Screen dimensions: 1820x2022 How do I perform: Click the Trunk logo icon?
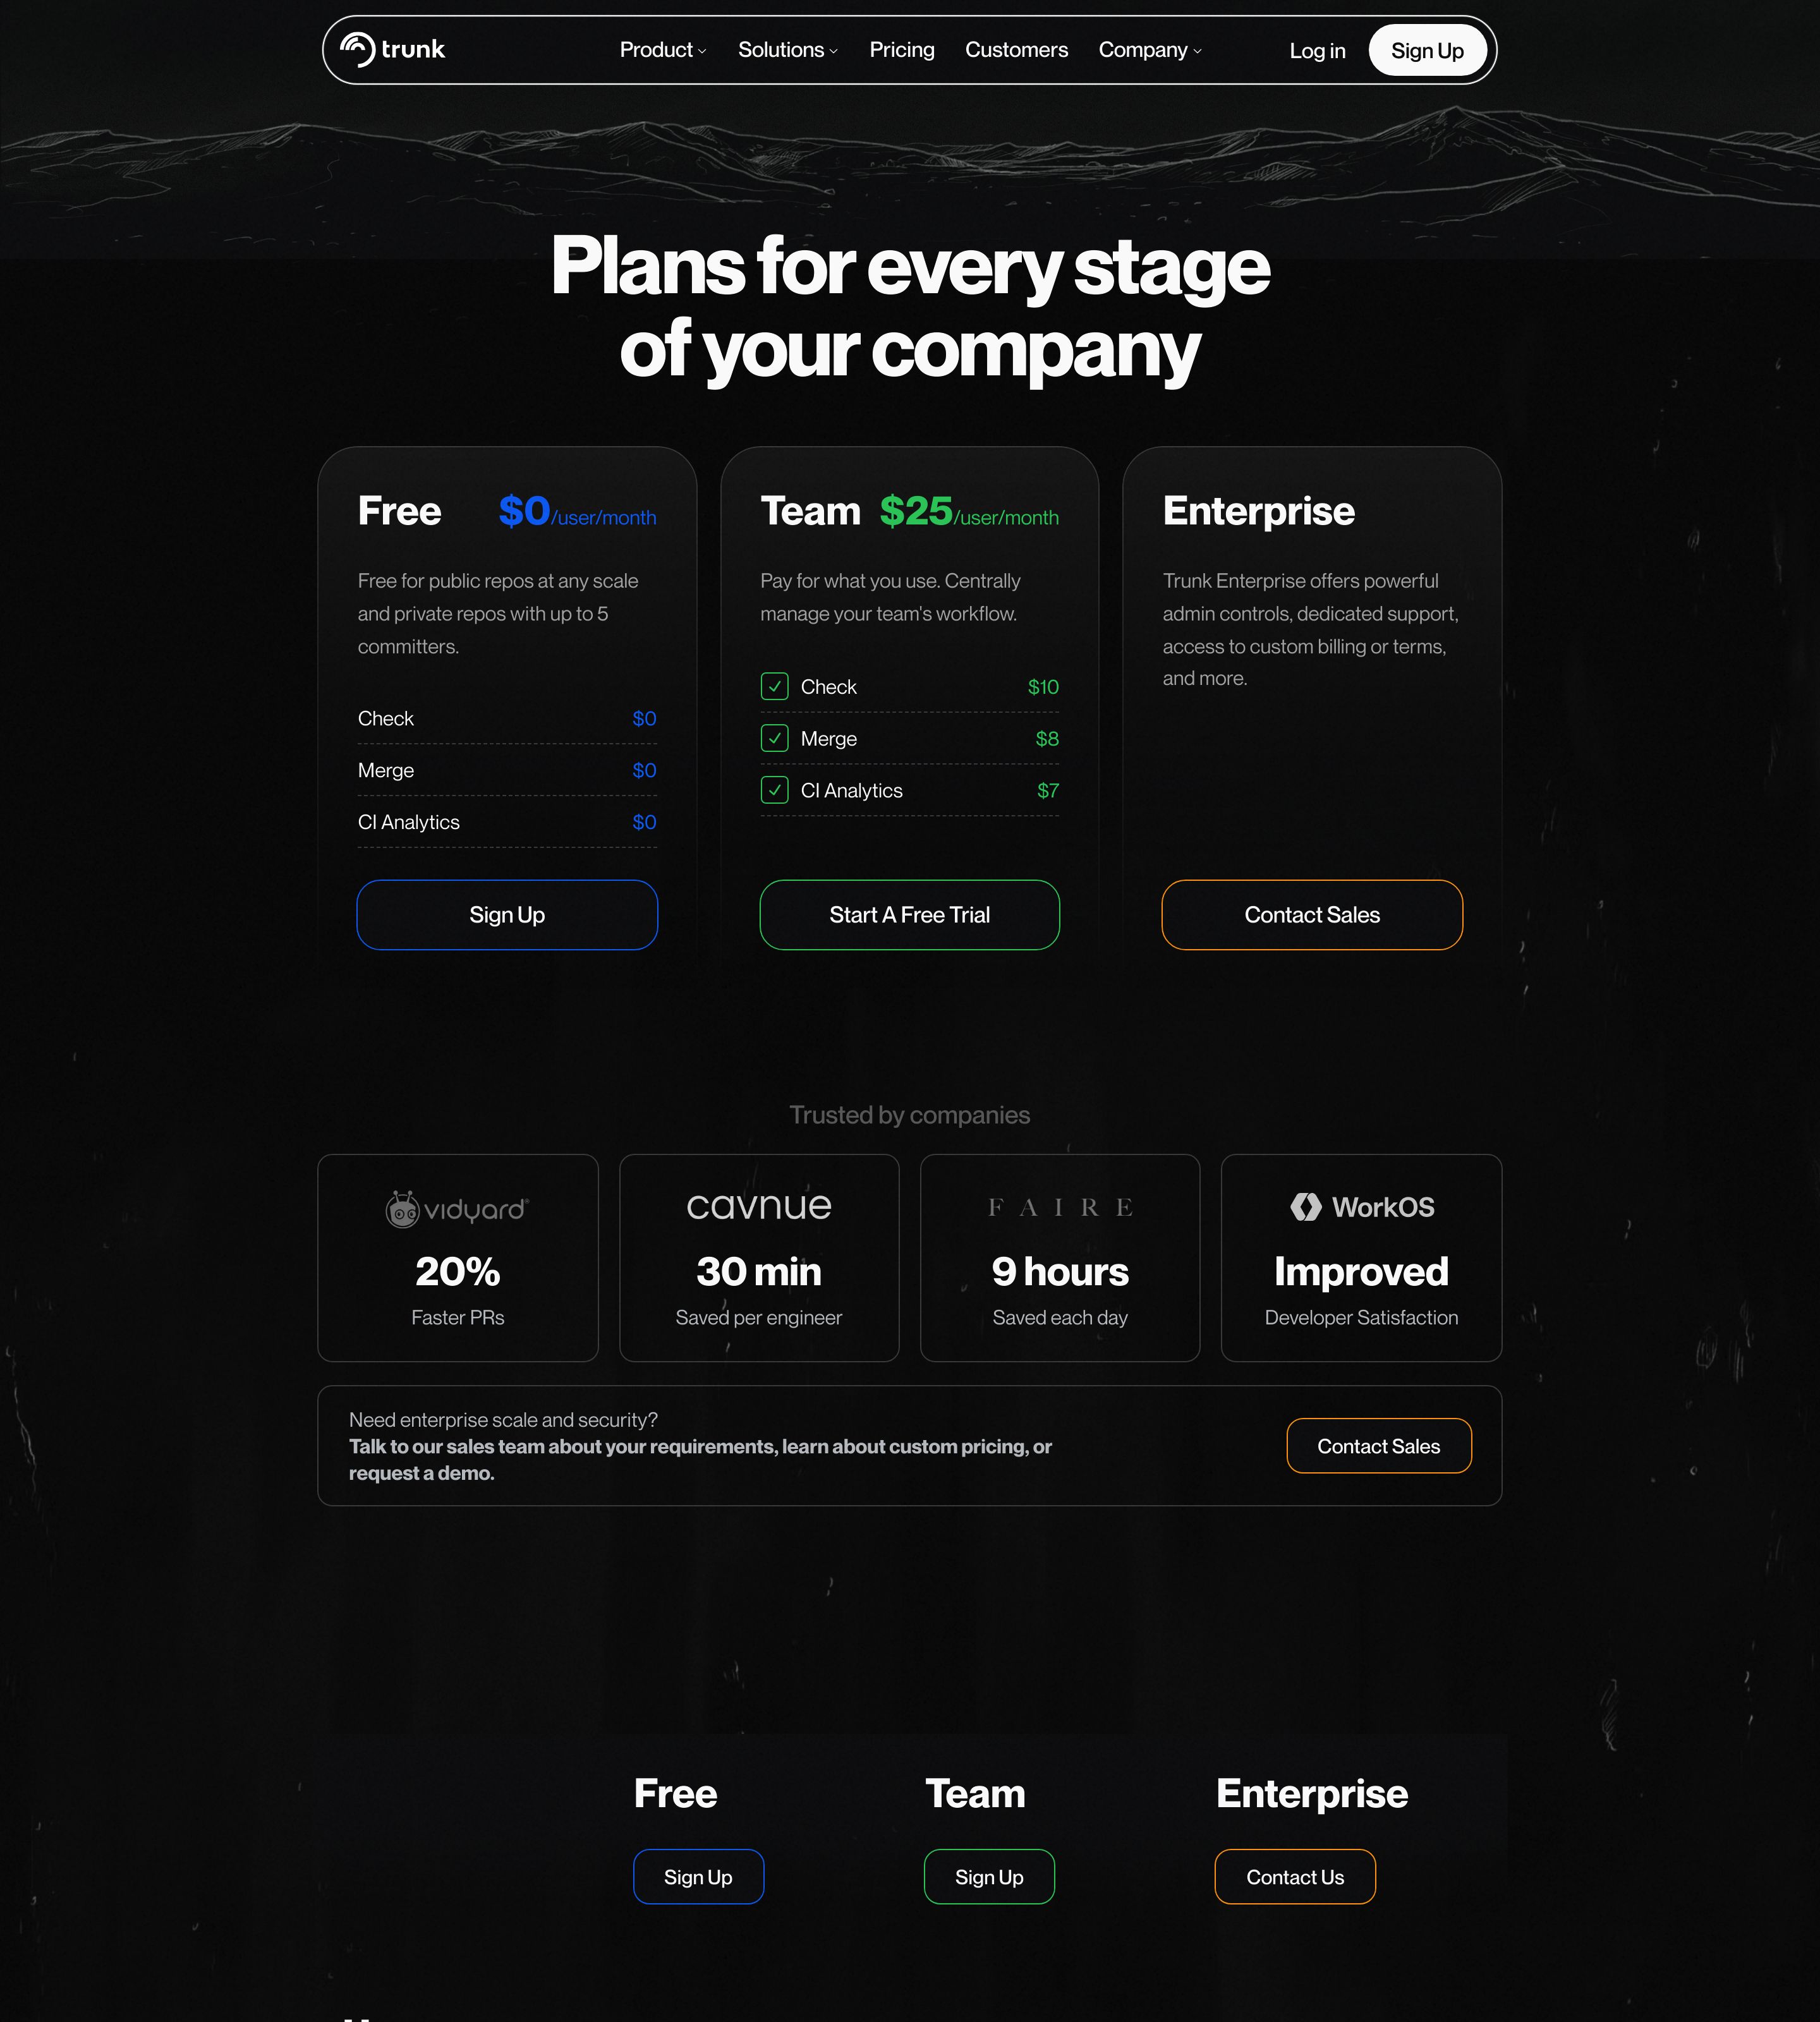(357, 49)
